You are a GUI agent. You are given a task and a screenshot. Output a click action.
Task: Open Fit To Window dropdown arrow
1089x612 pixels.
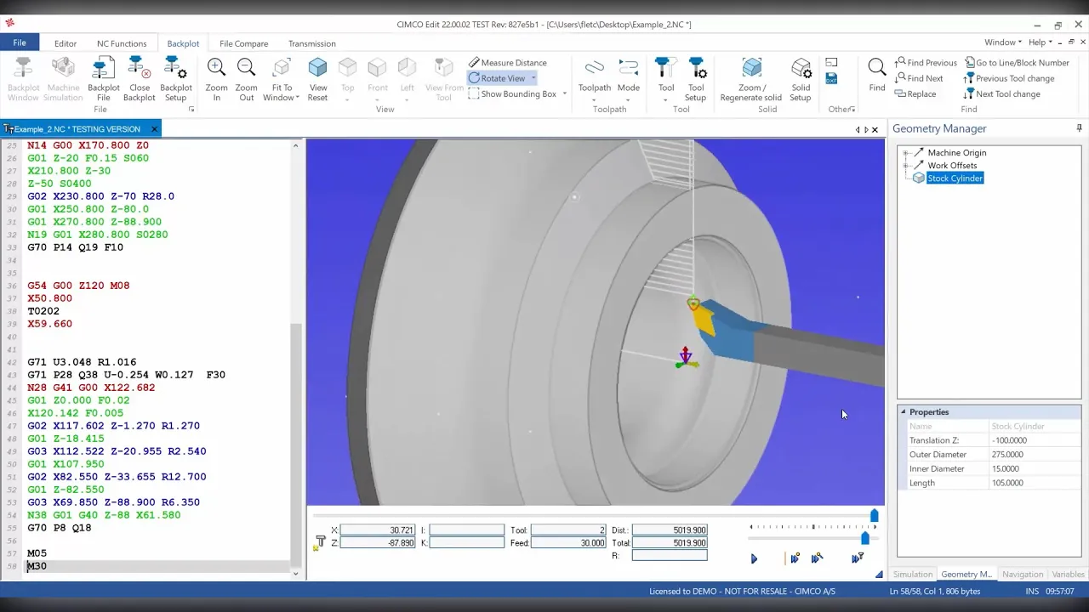coord(297,98)
